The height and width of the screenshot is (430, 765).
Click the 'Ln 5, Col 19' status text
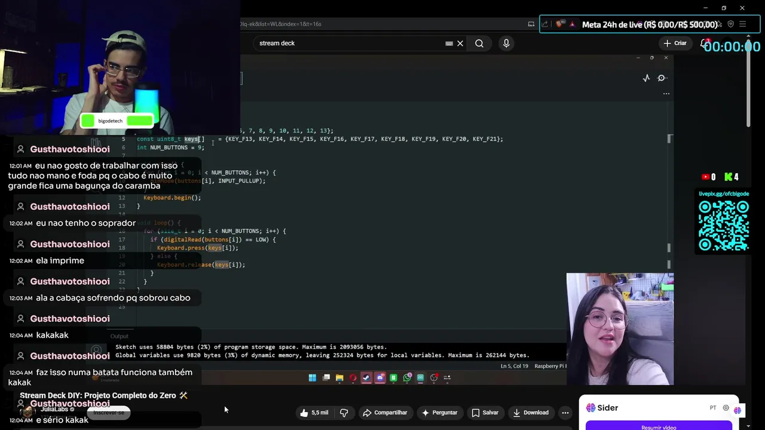(514, 366)
